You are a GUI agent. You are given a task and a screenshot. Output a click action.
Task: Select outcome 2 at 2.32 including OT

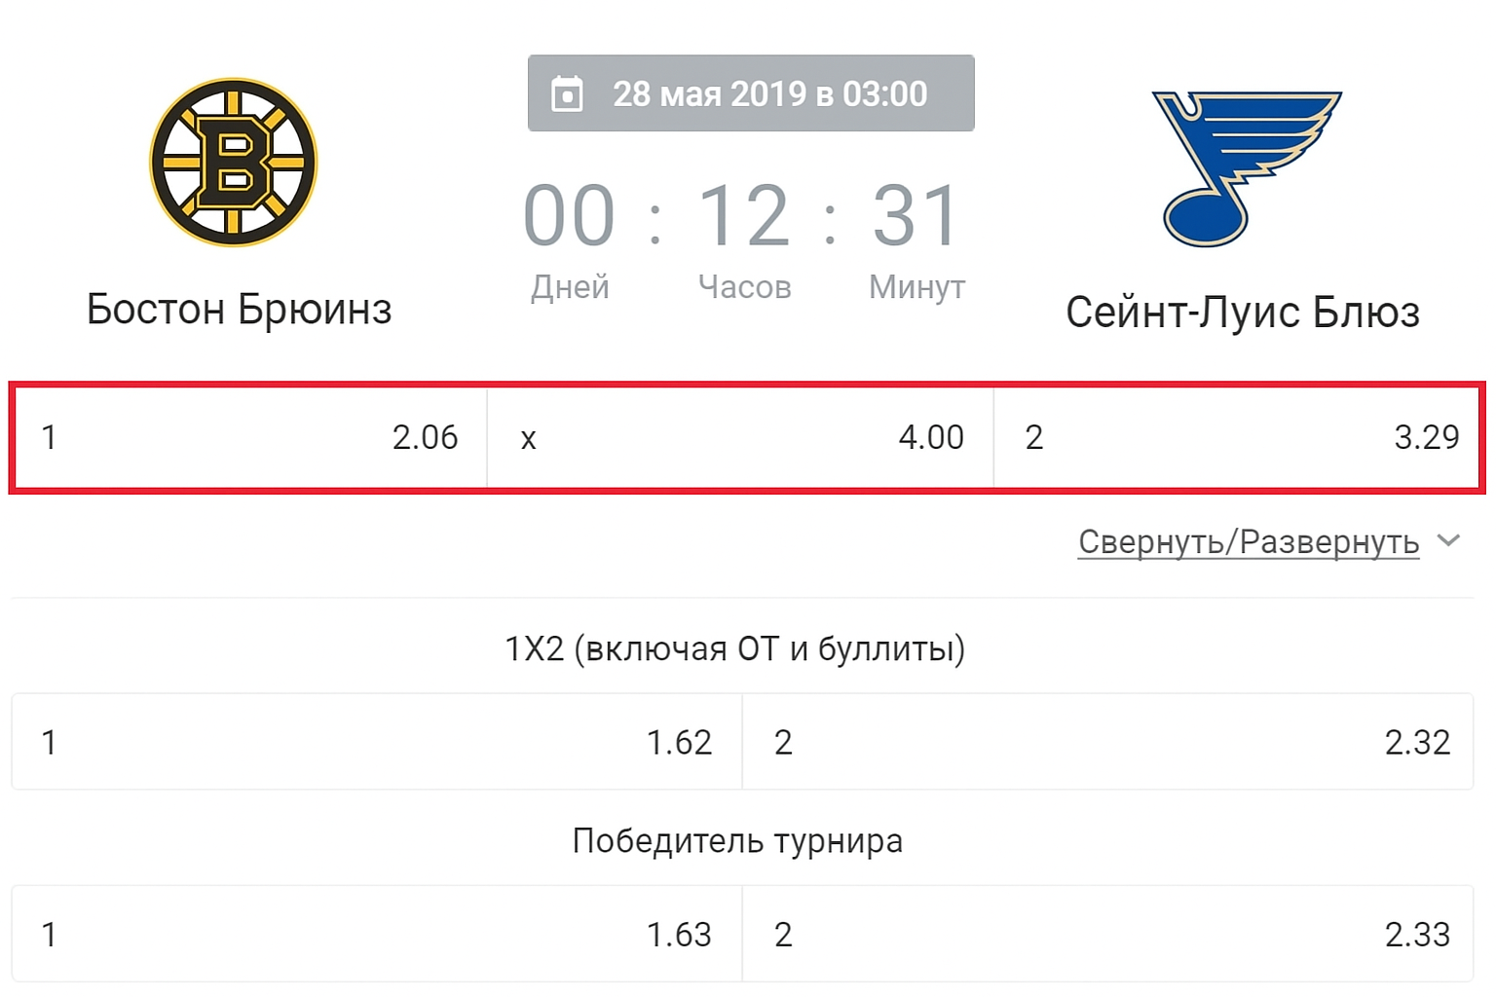pyautogui.click(x=1107, y=742)
